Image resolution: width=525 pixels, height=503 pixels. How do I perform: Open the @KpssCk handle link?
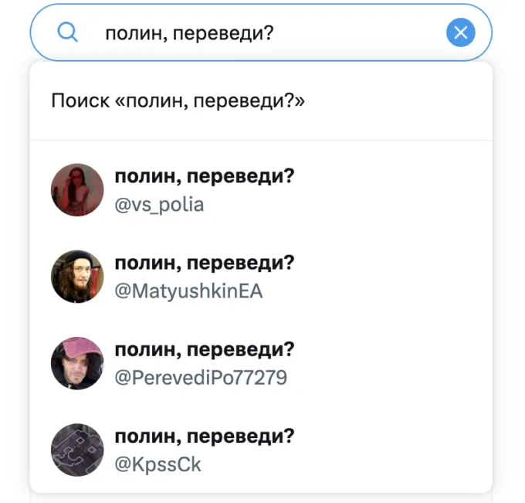157,464
